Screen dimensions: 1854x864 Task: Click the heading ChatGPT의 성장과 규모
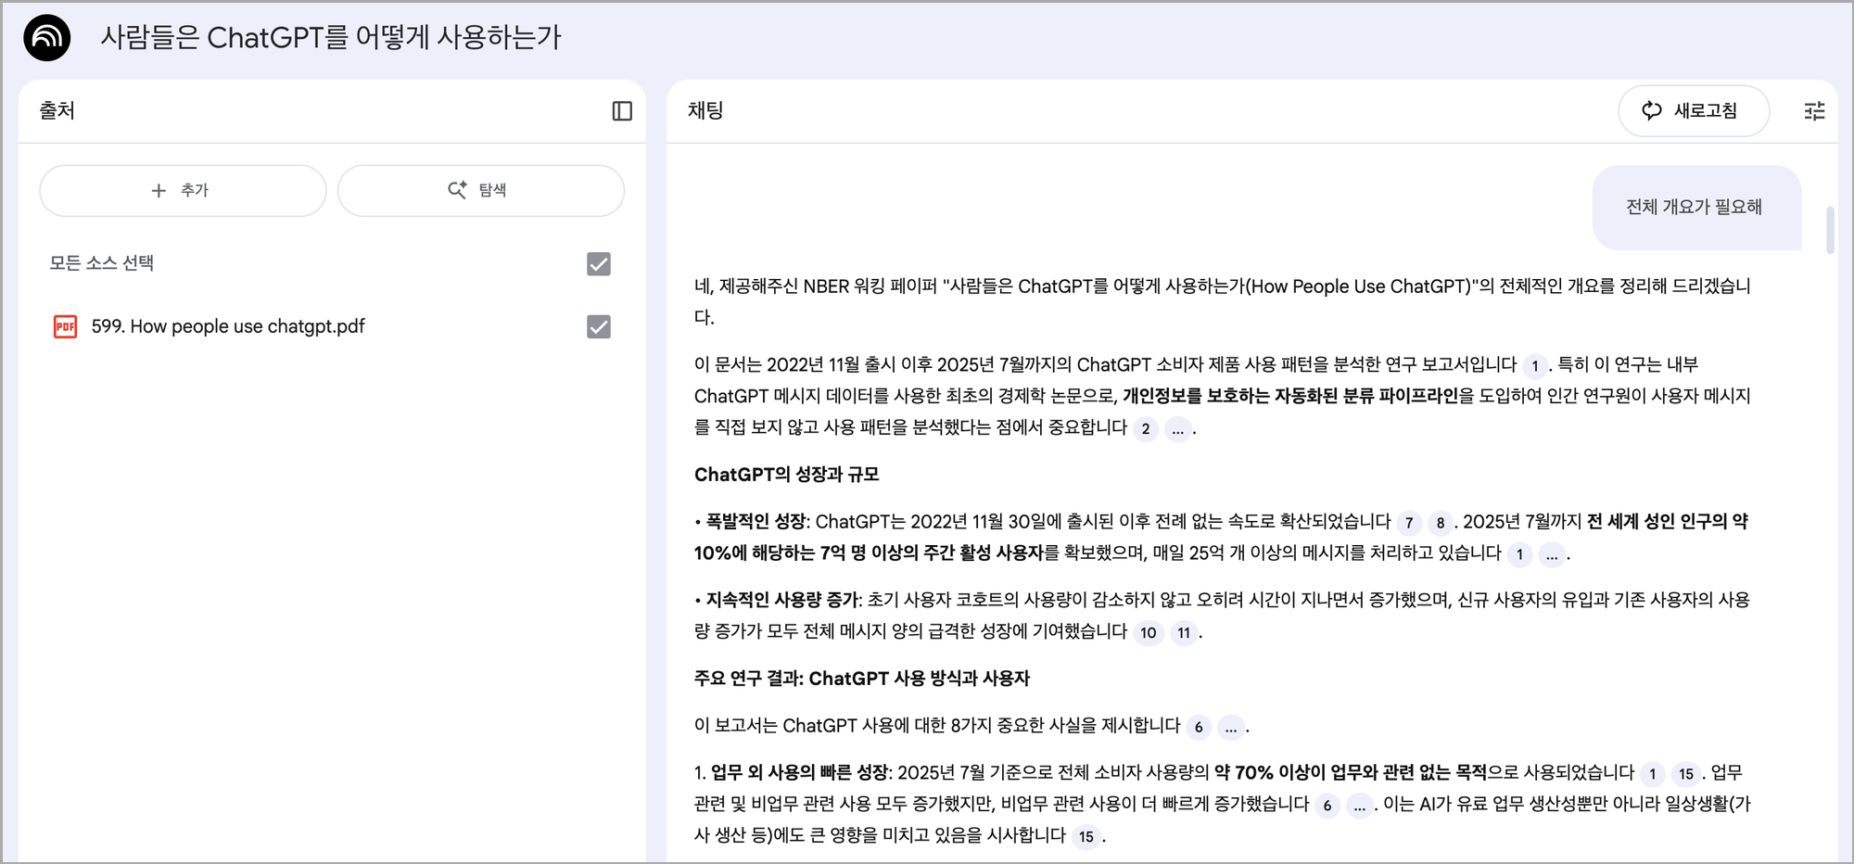pyautogui.click(x=786, y=475)
